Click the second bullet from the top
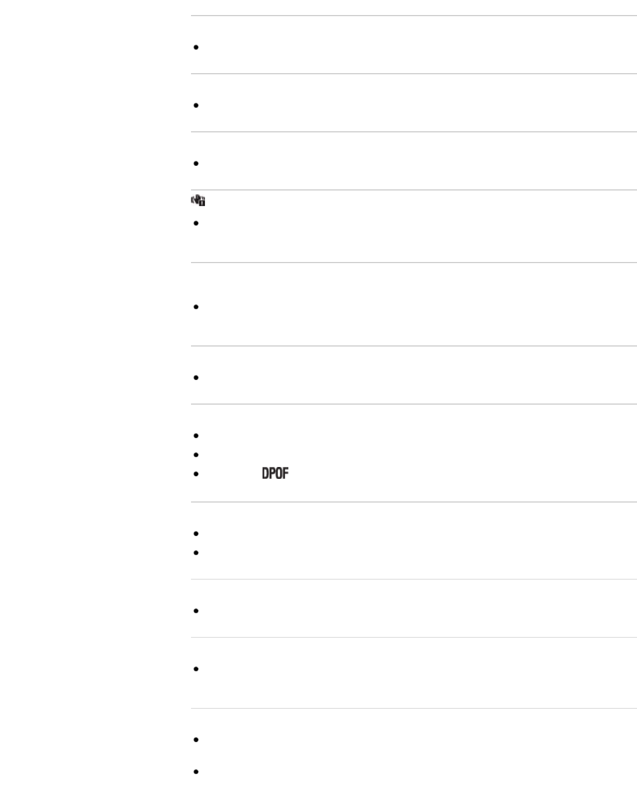The image size is (637, 785). point(196,106)
